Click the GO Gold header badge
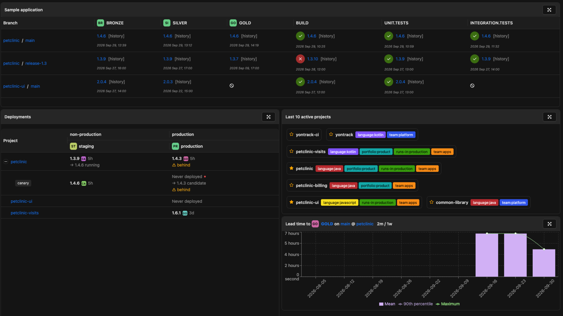 point(233,23)
